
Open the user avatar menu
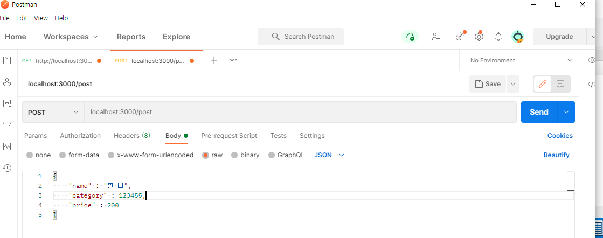click(x=518, y=37)
